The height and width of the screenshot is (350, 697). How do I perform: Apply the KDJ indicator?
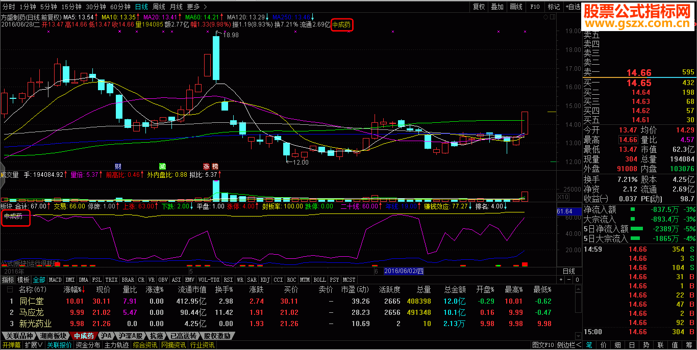tap(265, 280)
